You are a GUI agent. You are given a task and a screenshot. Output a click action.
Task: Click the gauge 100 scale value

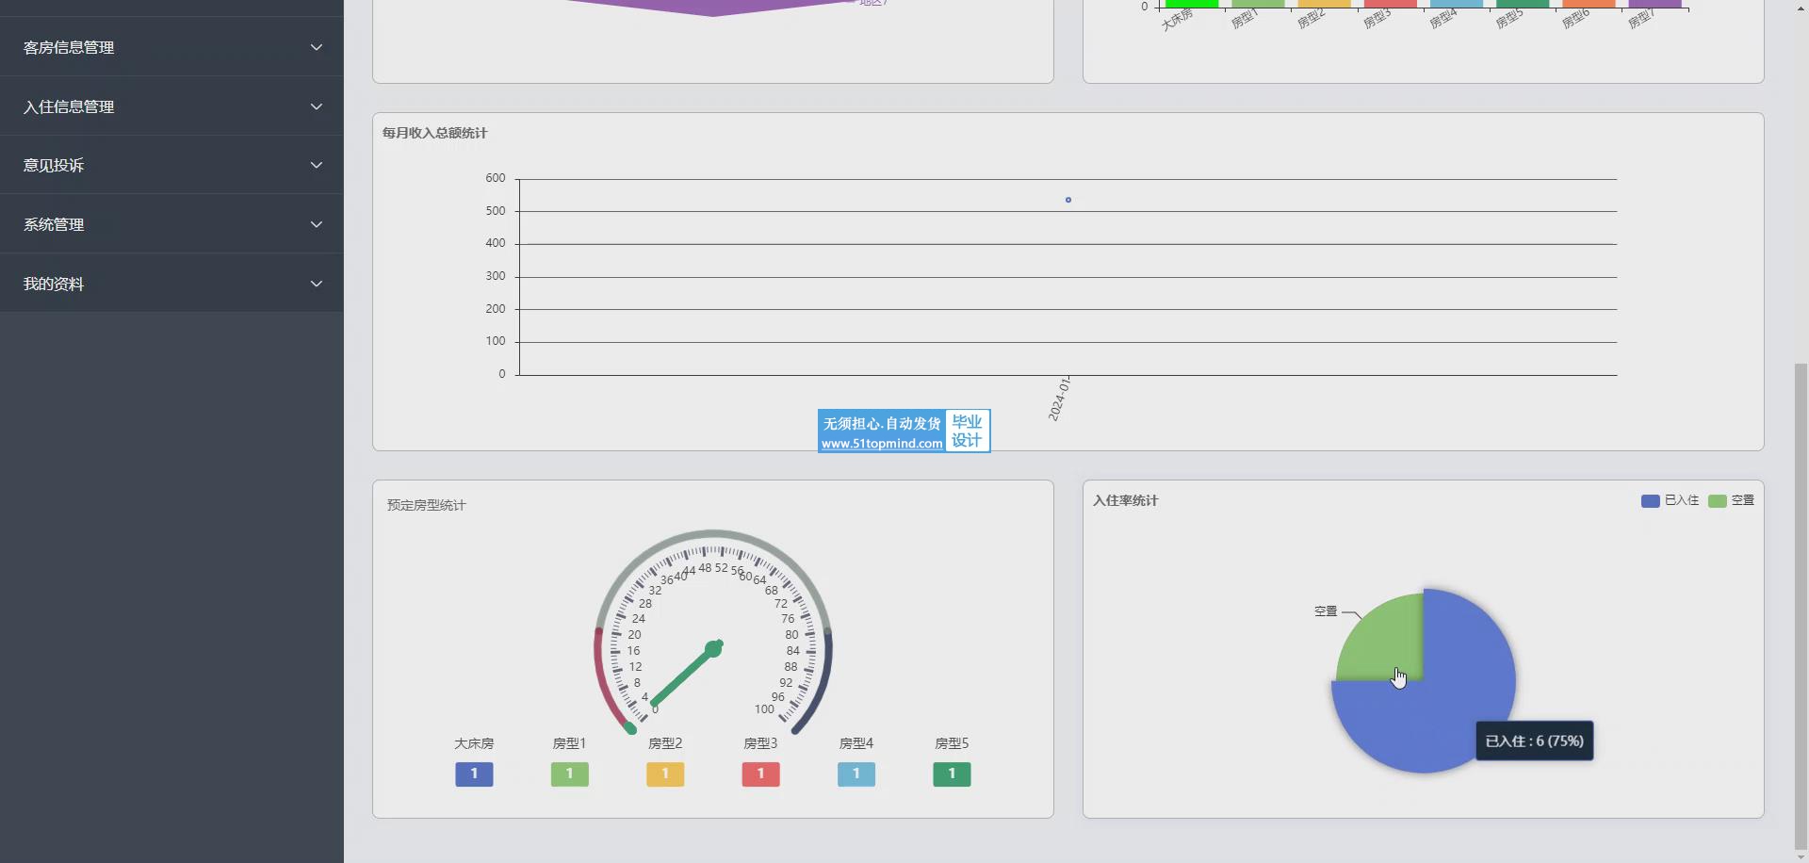764,709
